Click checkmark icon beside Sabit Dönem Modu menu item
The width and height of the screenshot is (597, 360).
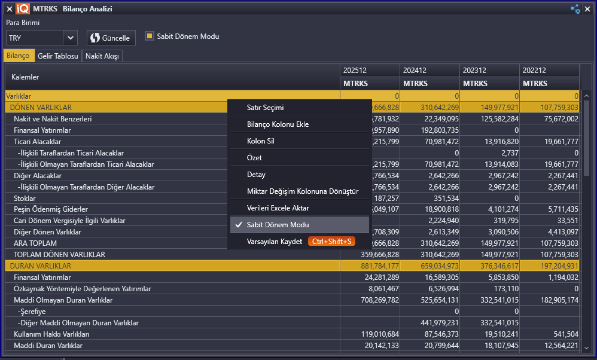point(239,225)
